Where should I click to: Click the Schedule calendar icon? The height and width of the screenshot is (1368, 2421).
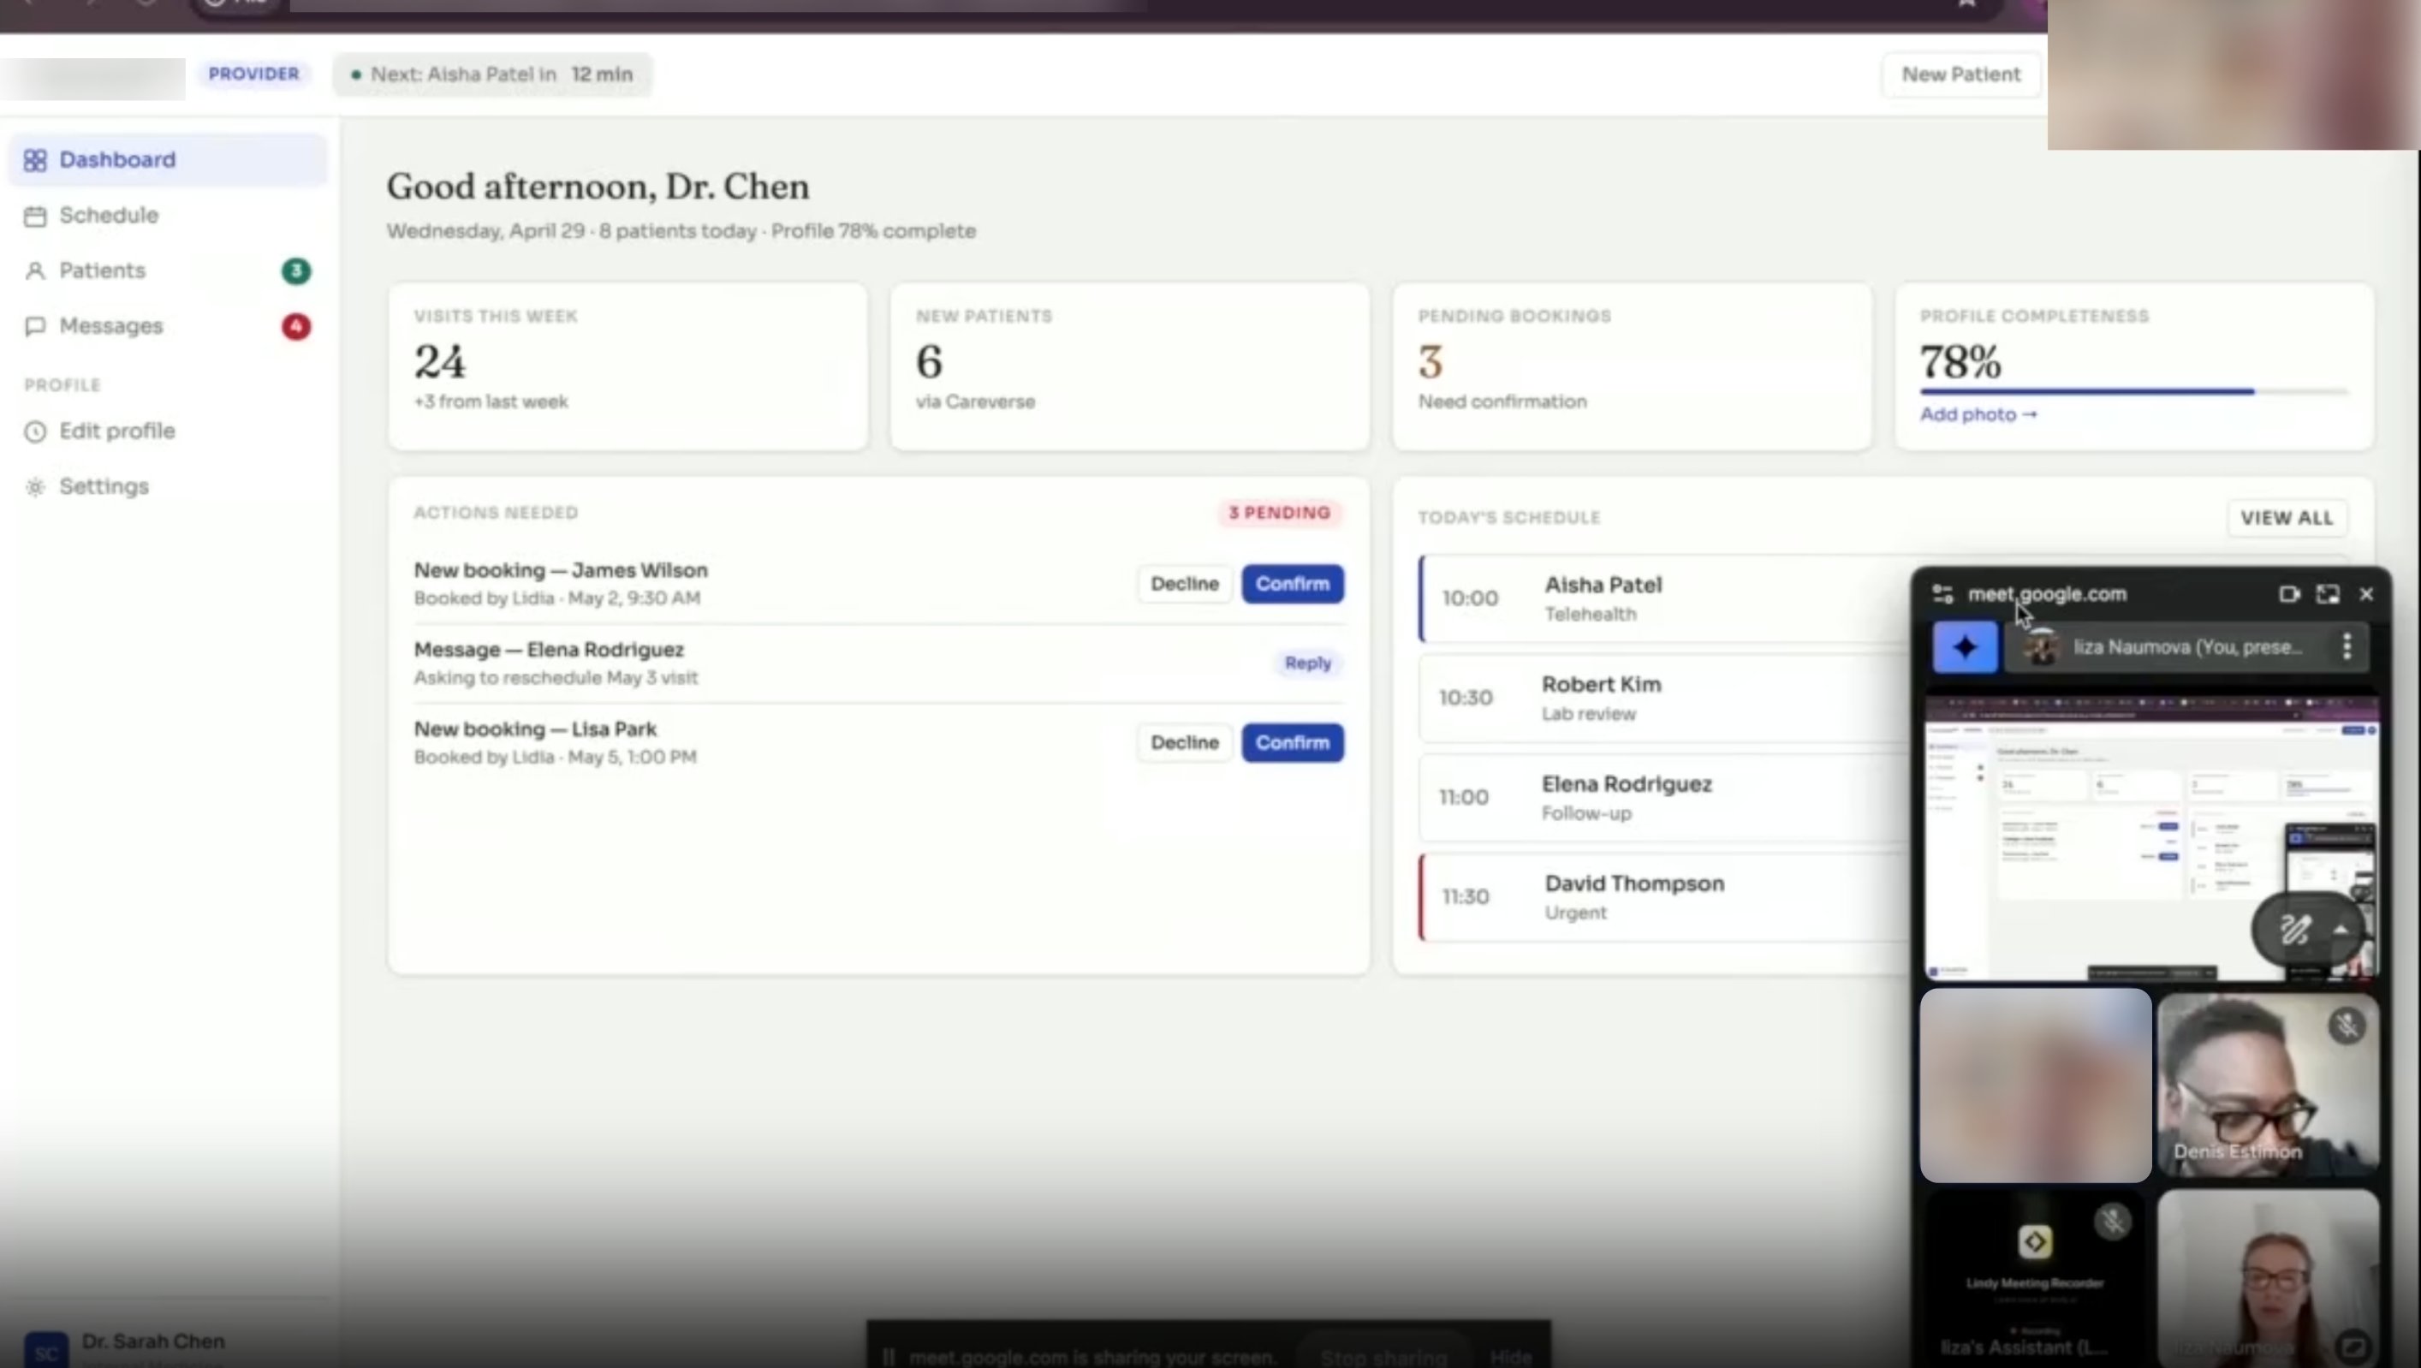(x=35, y=216)
